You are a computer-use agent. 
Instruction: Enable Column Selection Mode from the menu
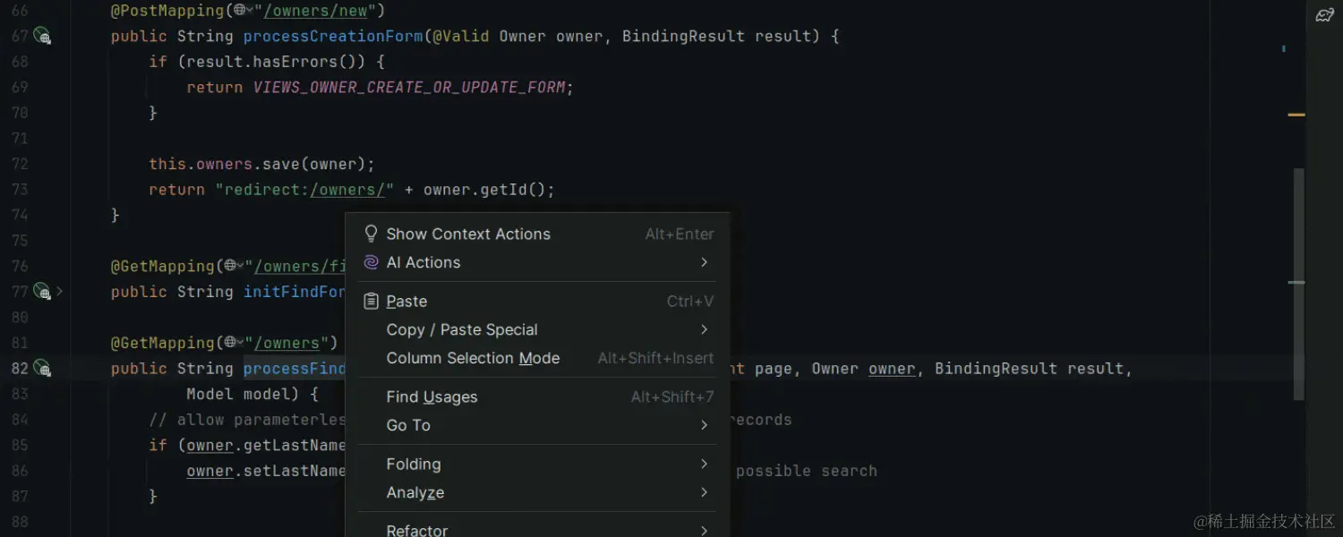473,358
